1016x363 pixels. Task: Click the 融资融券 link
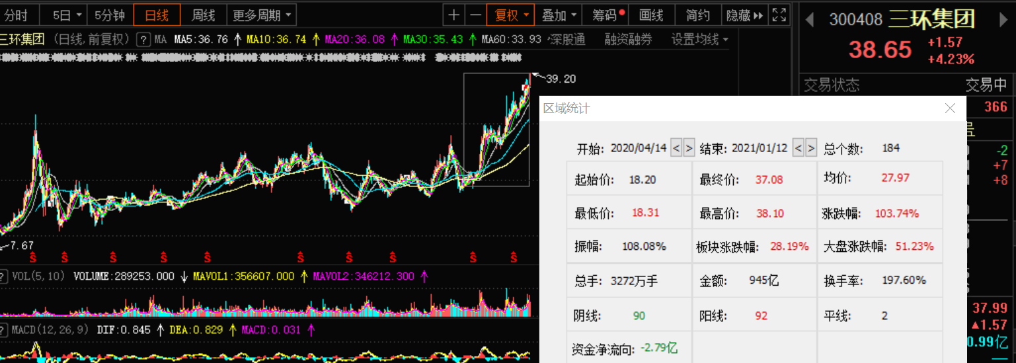628,40
